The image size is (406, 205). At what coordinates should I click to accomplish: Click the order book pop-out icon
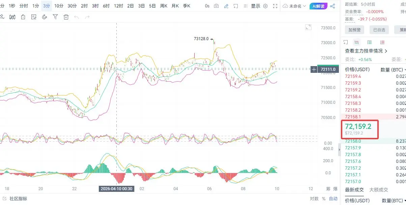pyautogui.click(x=346, y=42)
